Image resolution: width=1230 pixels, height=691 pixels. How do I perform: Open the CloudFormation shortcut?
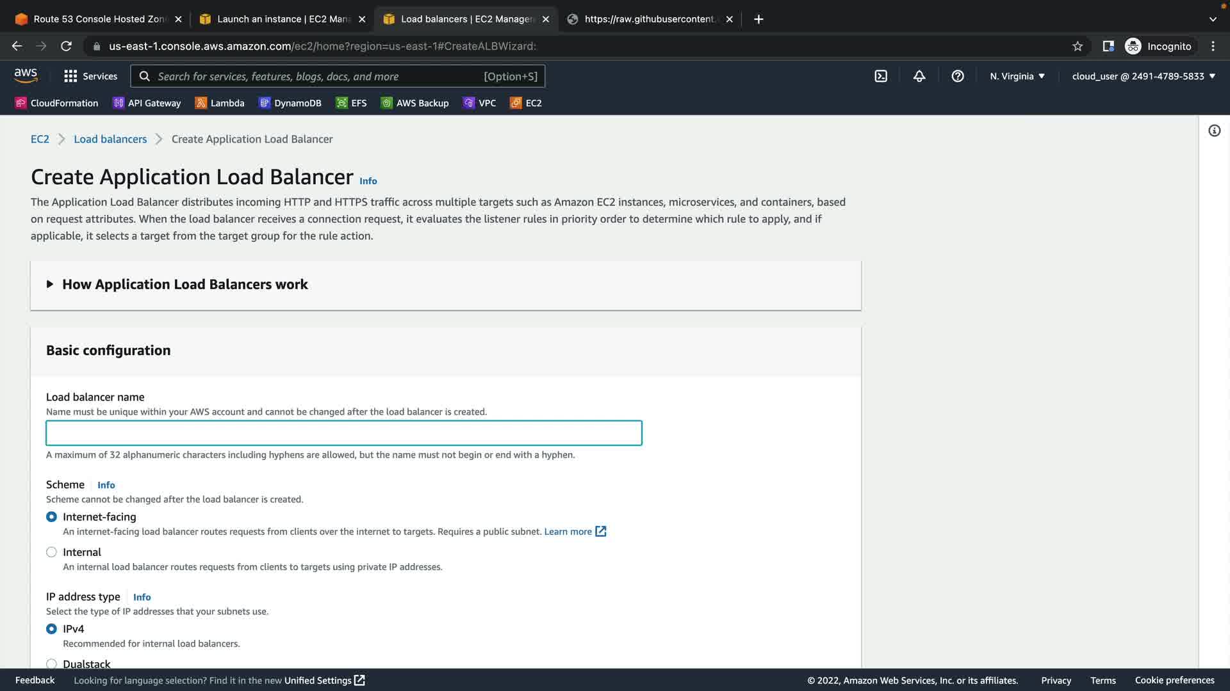click(56, 103)
